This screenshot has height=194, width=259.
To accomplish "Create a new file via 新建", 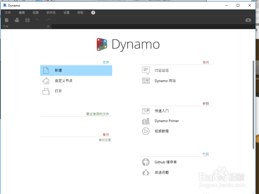I will 76,70.
